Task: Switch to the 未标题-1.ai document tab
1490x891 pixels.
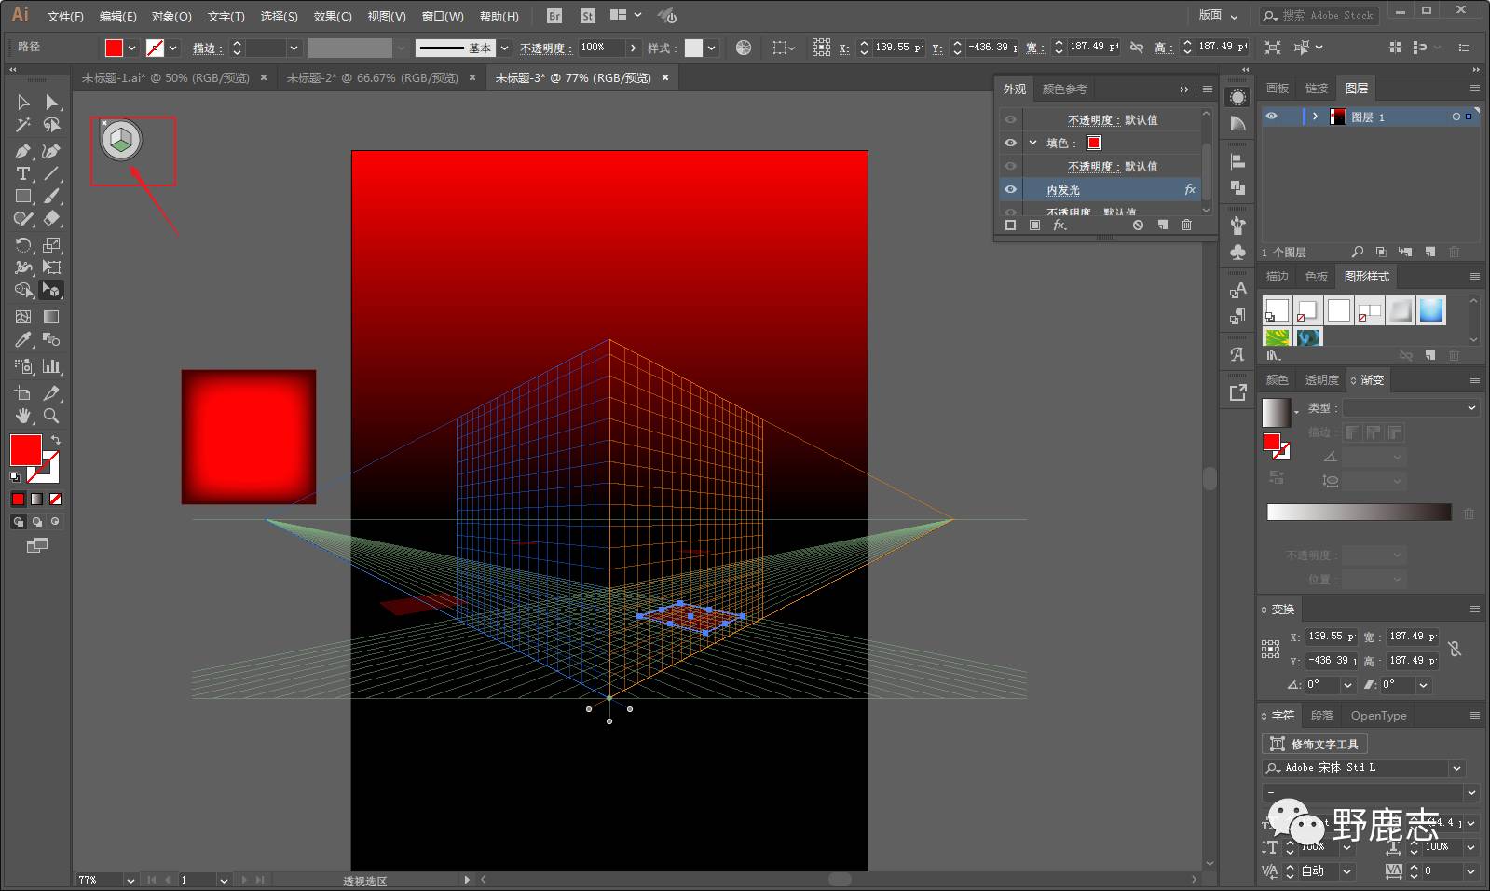Action: [x=165, y=78]
